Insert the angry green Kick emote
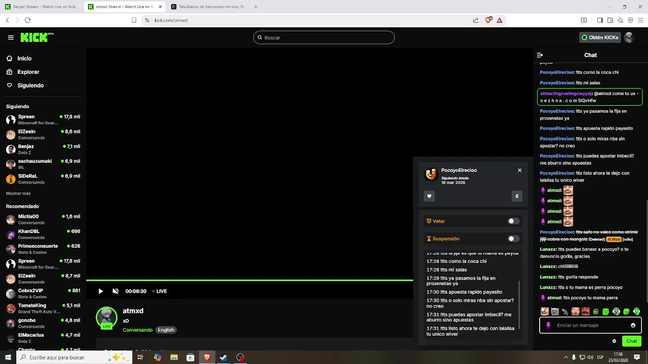Image resolution: width=648 pixels, height=364 pixels. pos(596,311)
